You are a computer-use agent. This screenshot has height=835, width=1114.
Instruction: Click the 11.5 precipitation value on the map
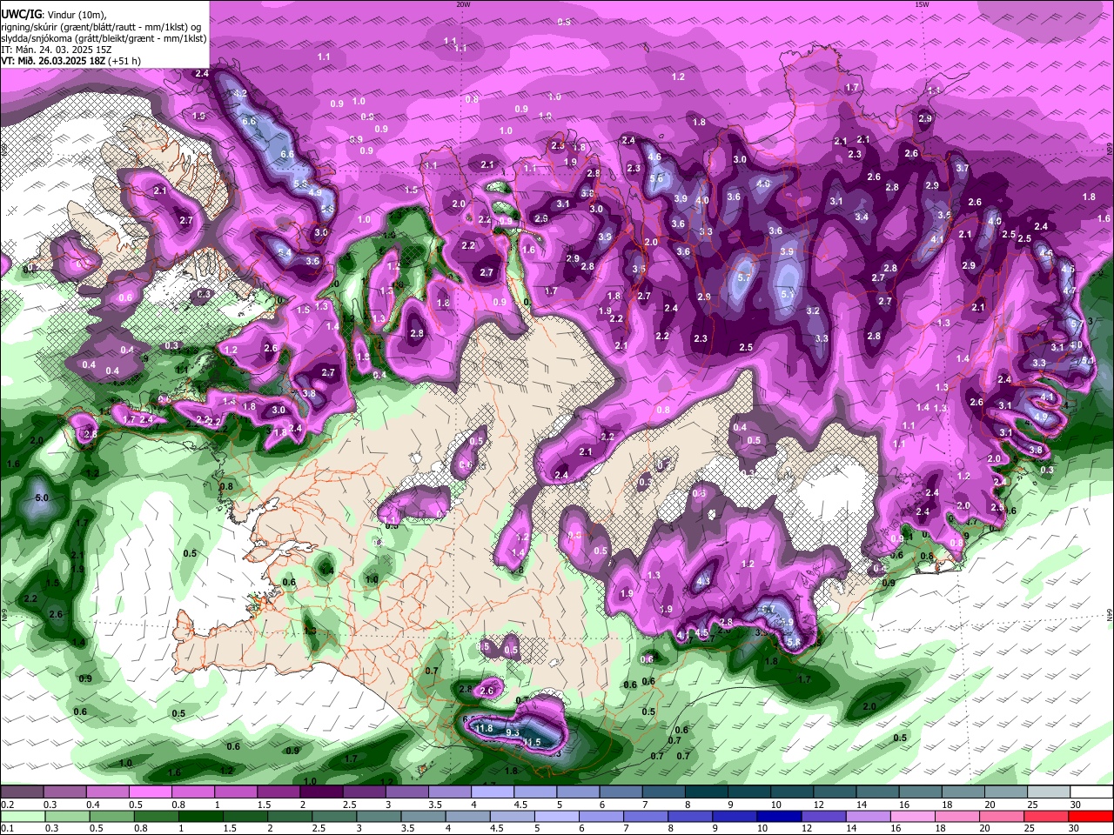click(x=532, y=742)
